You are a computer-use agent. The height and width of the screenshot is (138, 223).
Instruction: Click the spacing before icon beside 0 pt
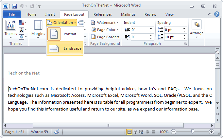[x=160, y=30]
